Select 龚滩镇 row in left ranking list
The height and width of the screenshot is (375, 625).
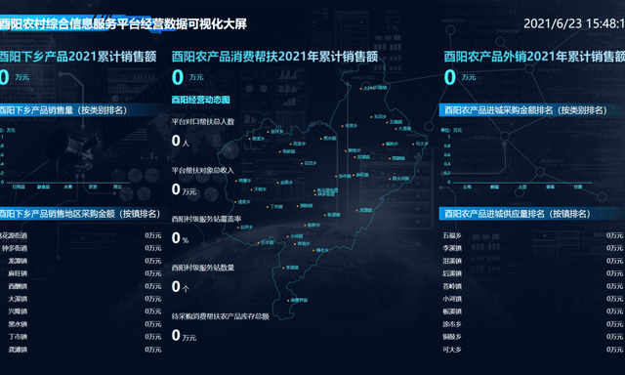click(x=81, y=350)
